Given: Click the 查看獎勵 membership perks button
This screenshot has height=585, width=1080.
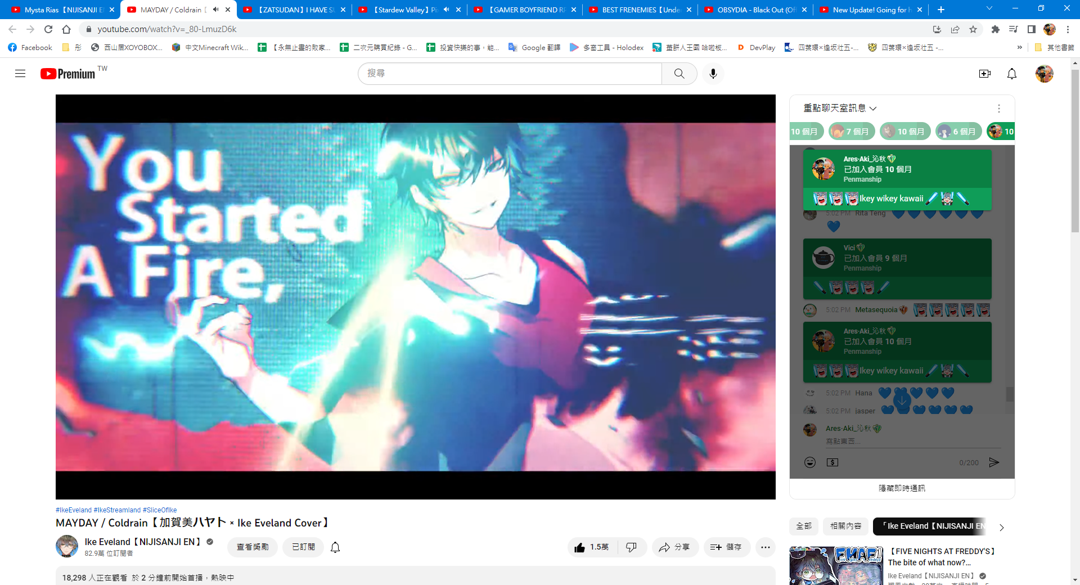Looking at the screenshot, I should tap(253, 547).
